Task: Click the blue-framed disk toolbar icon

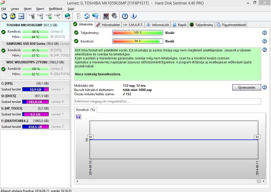Action: click(21, 16)
